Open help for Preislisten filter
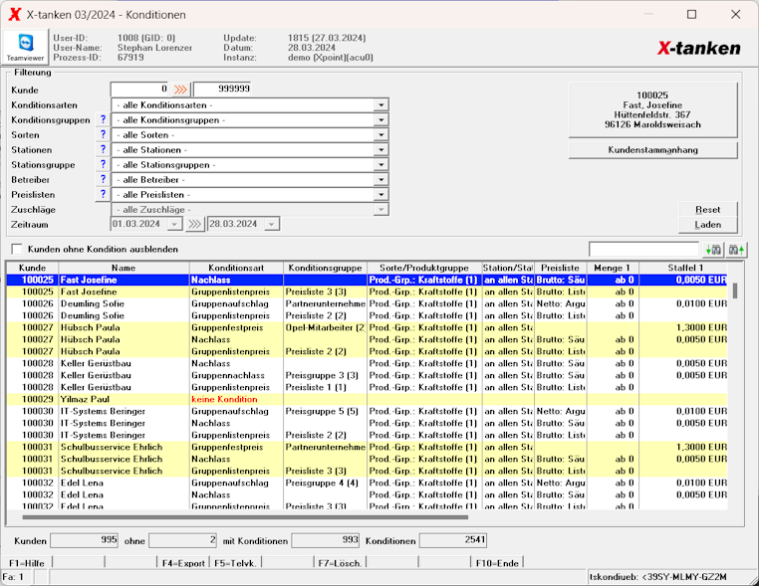 click(x=103, y=195)
